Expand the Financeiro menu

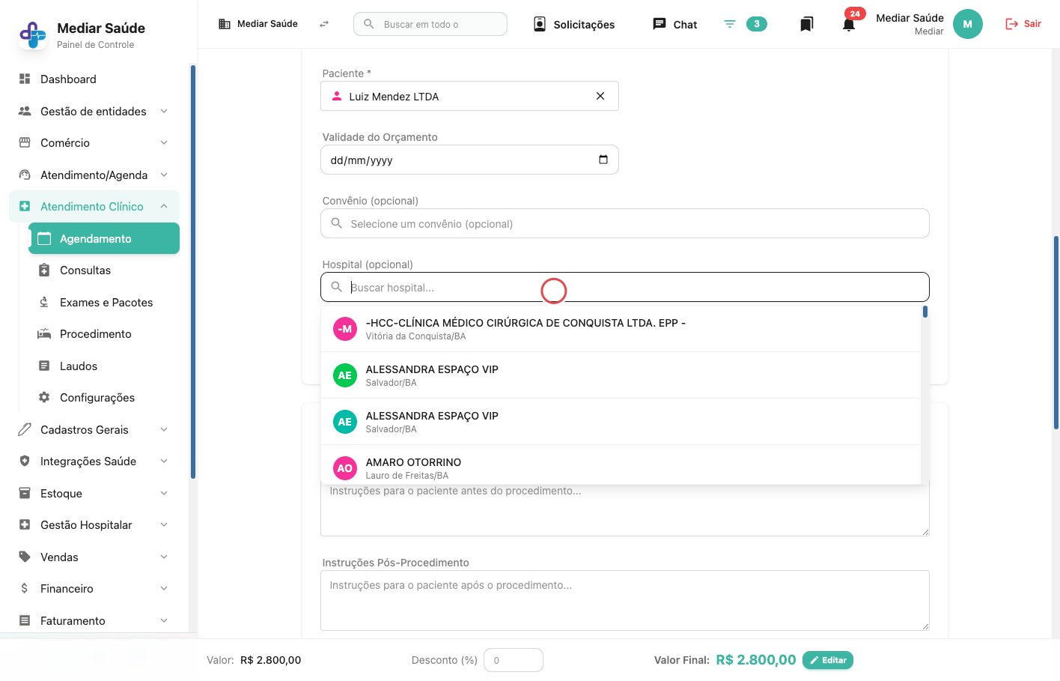tap(94, 589)
